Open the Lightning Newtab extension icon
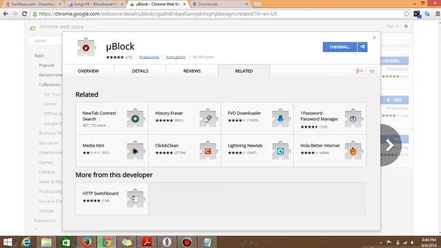 point(280,151)
